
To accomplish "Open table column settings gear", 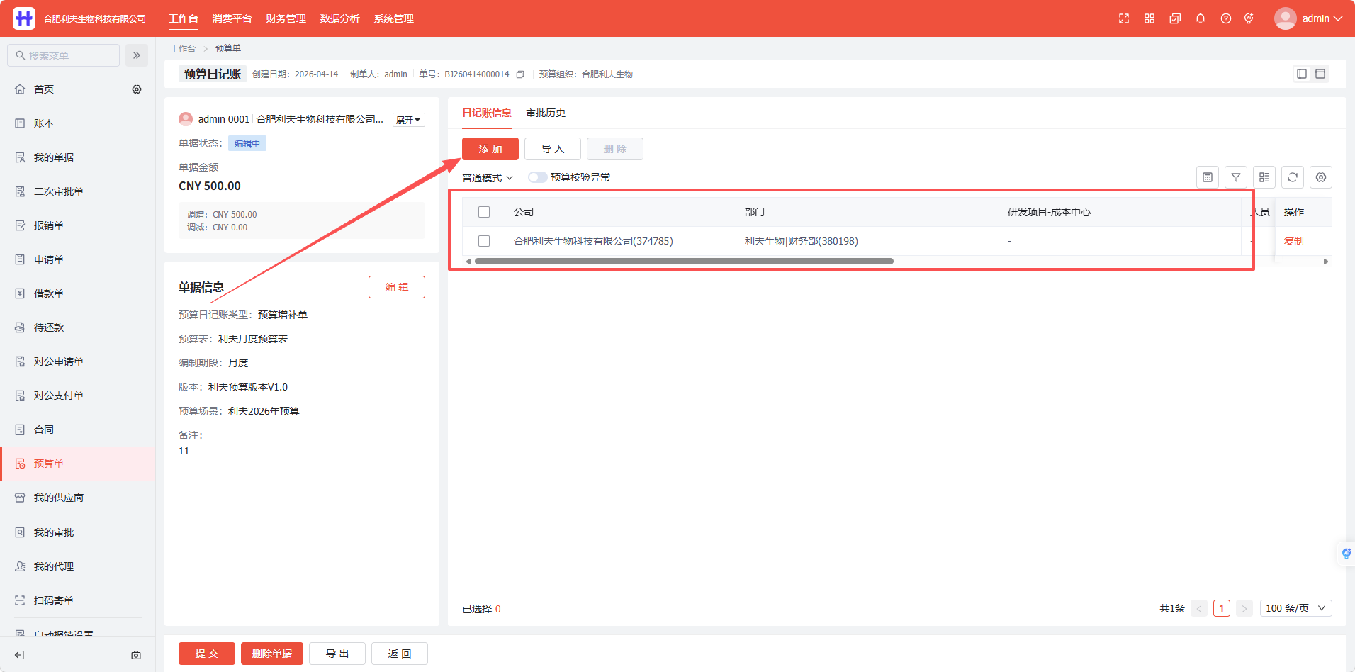I will tap(1321, 177).
